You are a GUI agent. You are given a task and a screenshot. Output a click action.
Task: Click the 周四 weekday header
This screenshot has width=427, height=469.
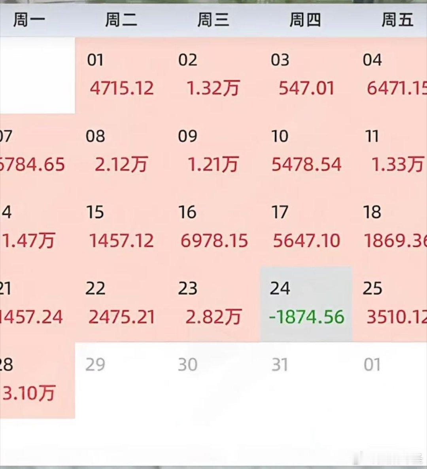tap(305, 20)
